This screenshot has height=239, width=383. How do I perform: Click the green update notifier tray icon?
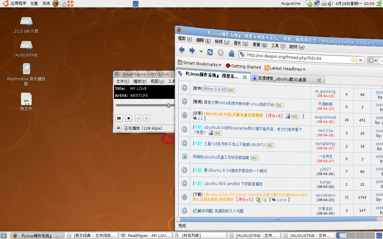[x=309, y=4]
